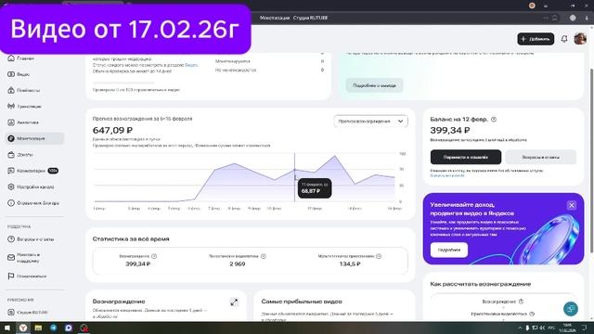Open Windows Start menu
The height and width of the screenshot is (334, 594).
pos(6,328)
